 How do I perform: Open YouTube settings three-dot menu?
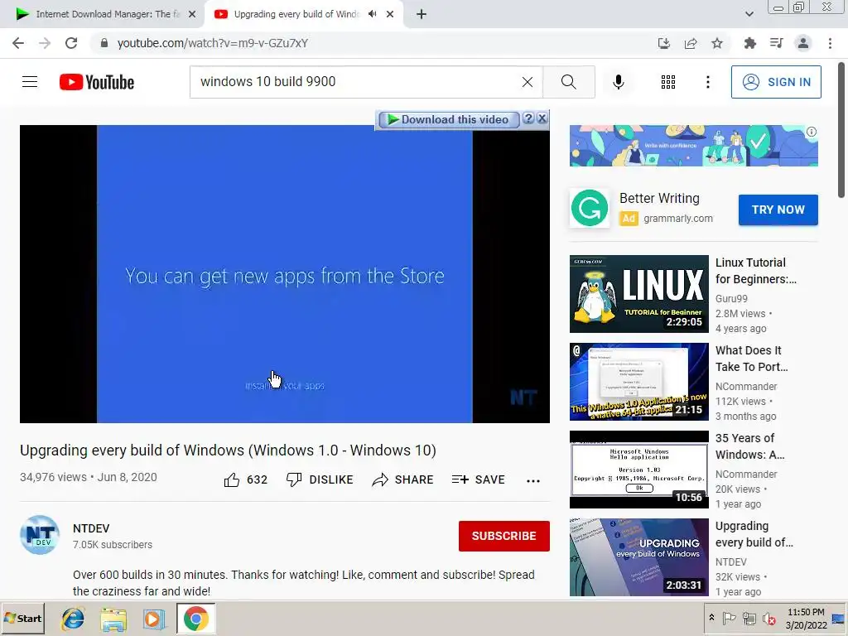point(707,82)
